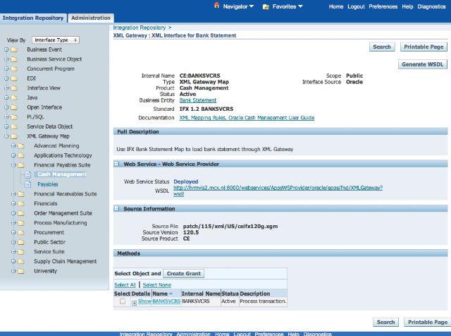This screenshot has height=336, width=451.
Task: Click the XML Gateway Map folder icon
Action: click(x=14, y=136)
